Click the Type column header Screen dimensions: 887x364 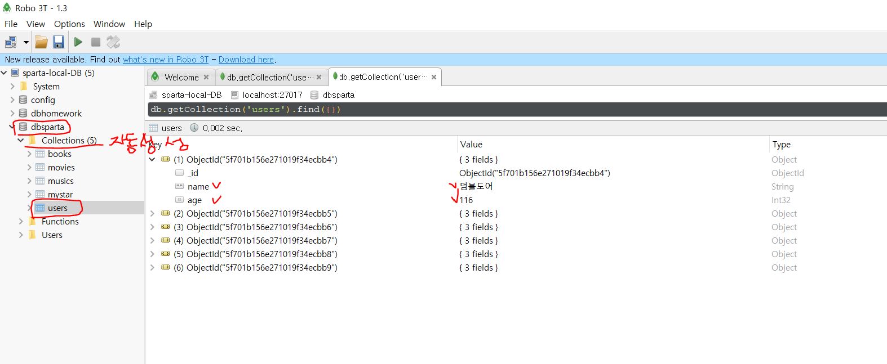pyautogui.click(x=781, y=144)
